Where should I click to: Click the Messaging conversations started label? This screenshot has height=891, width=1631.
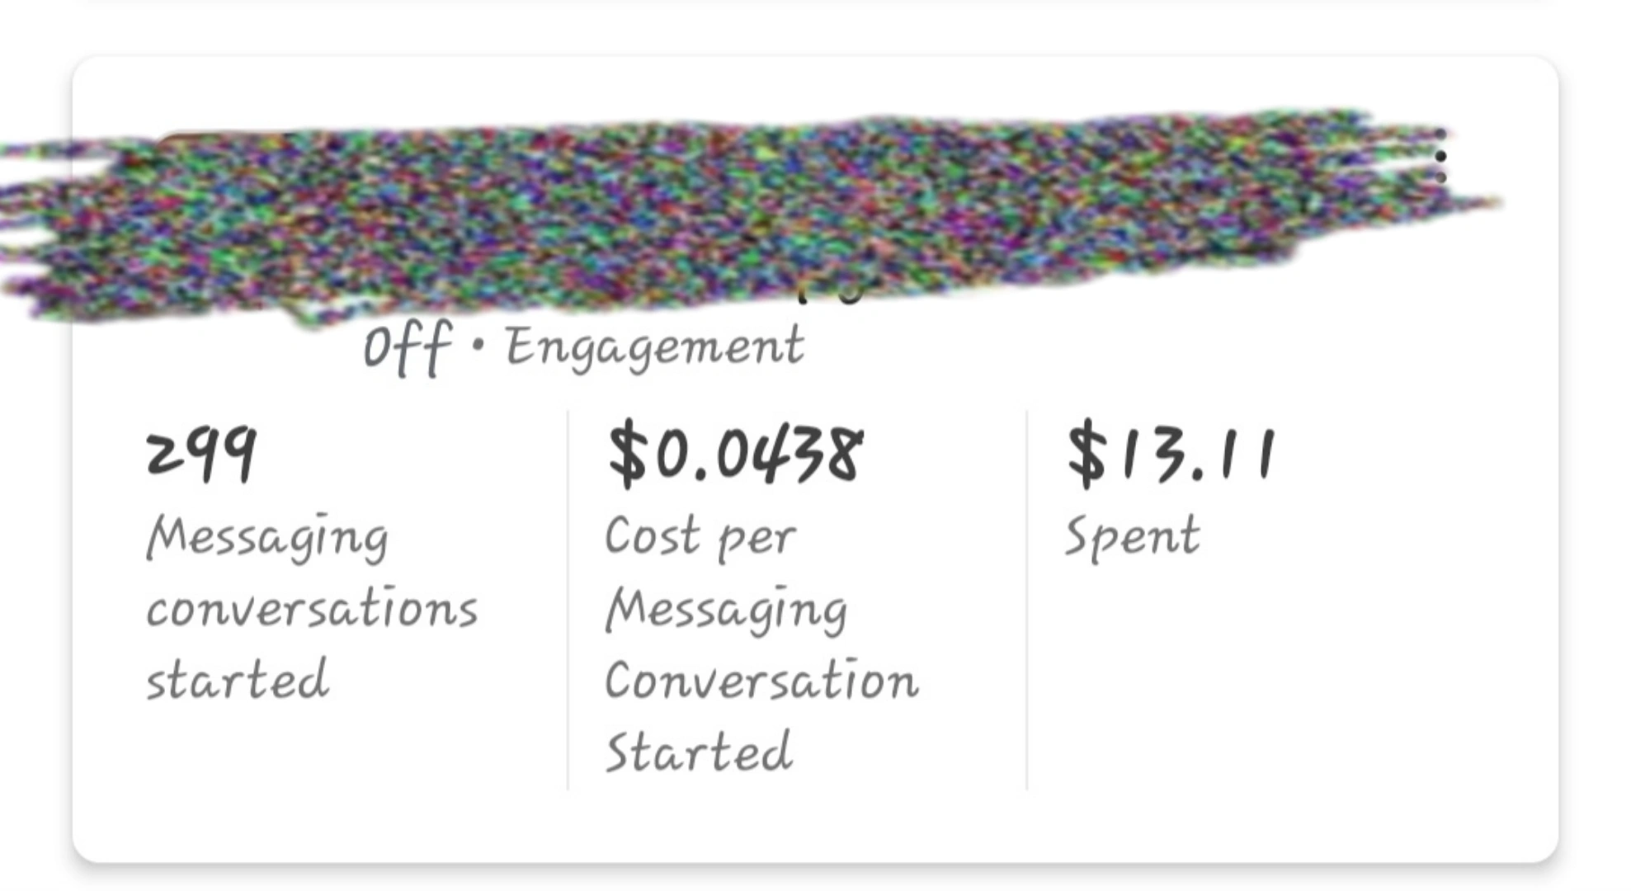310,608
